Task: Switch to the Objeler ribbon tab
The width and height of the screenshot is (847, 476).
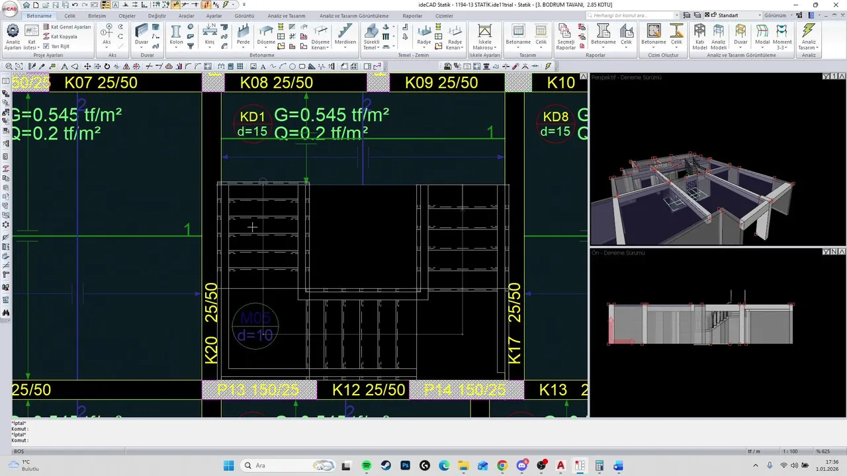Action: coord(127,15)
